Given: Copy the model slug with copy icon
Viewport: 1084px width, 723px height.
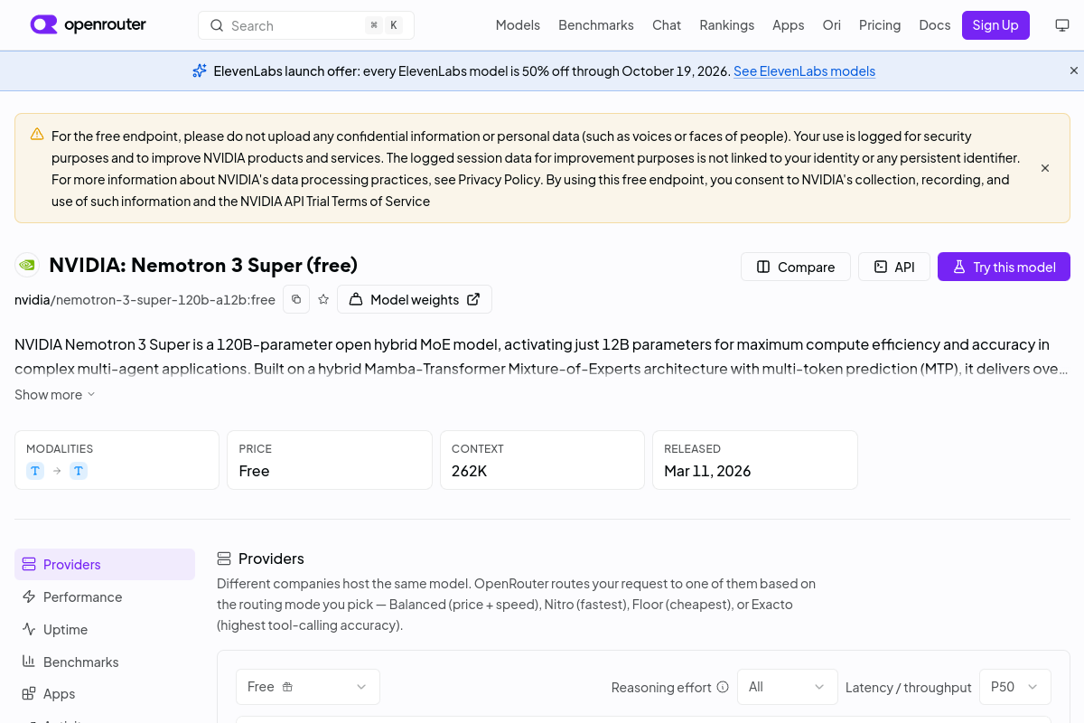Looking at the screenshot, I should (x=296, y=299).
